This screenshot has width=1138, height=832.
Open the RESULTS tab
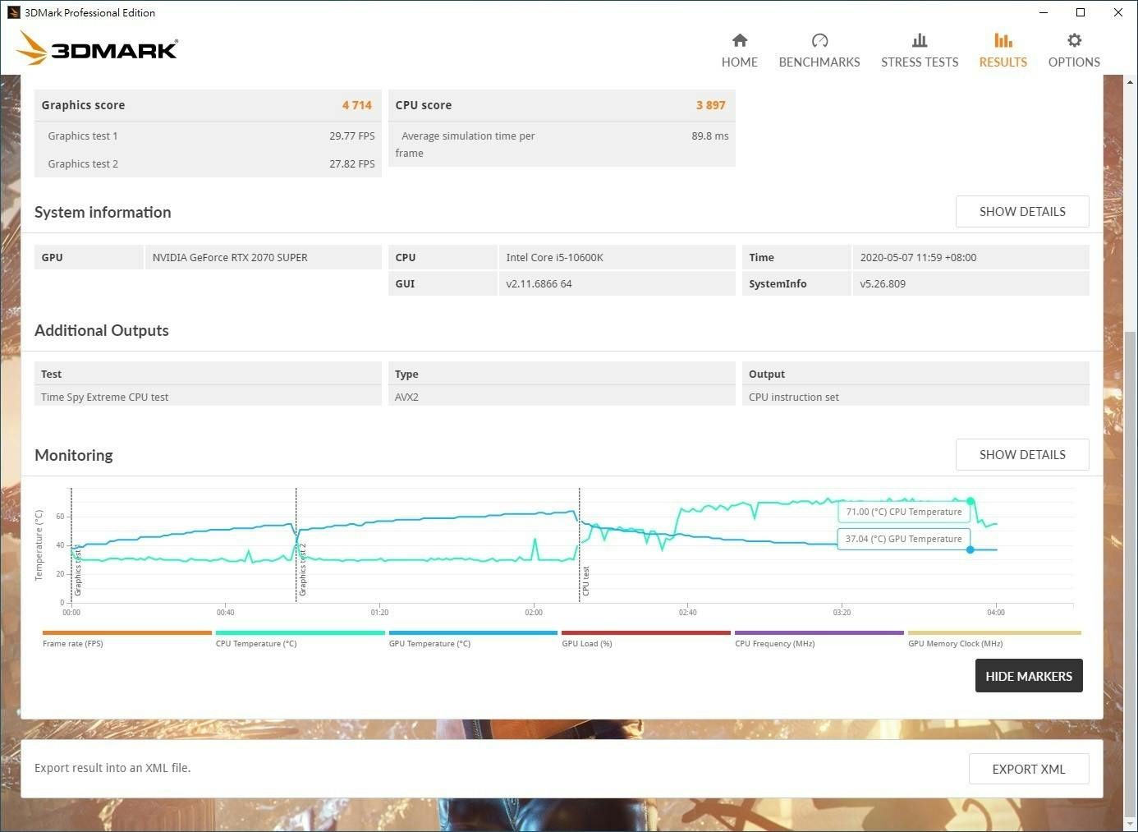(x=1003, y=51)
